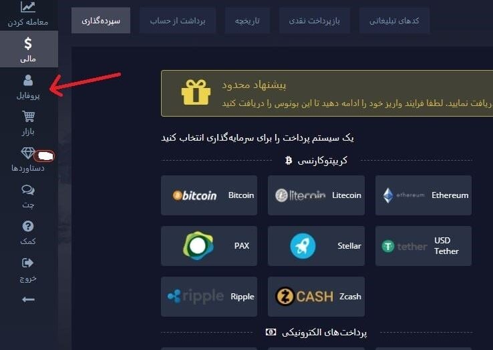This screenshot has width=493, height=350.
Task: Open the Achievements diamond icon
Action: [x=27, y=153]
